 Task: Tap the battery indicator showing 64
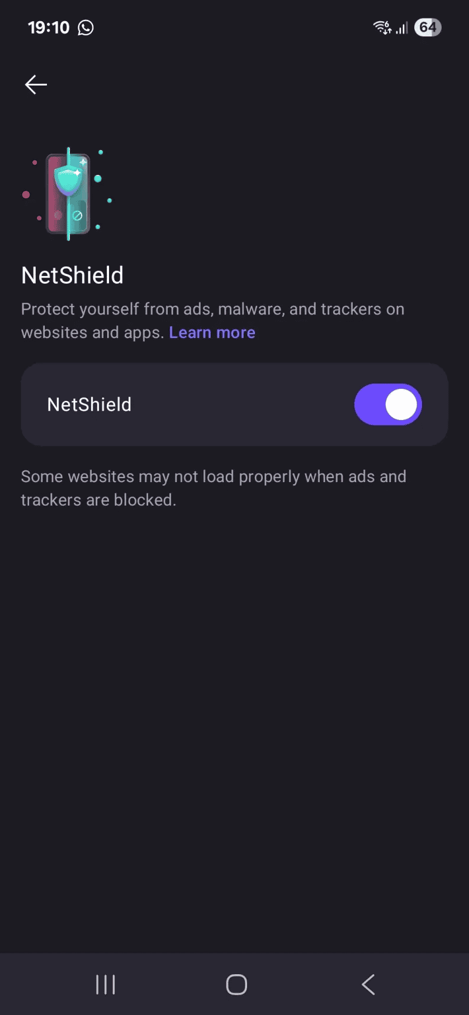tap(427, 27)
